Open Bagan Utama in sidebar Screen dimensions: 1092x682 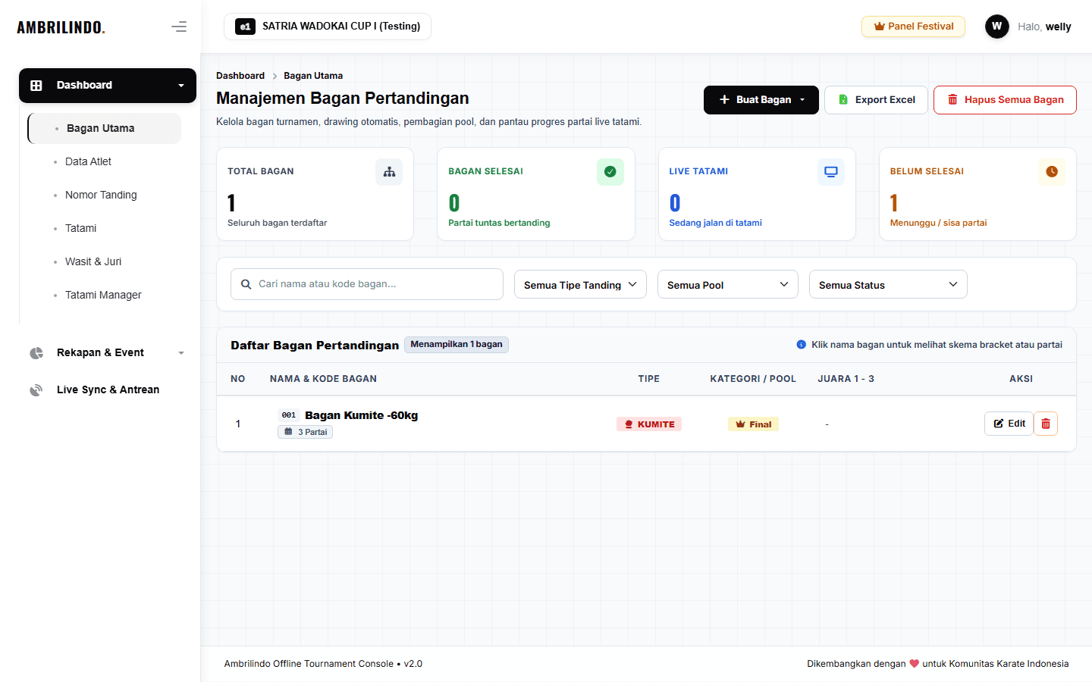[x=105, y=128]
